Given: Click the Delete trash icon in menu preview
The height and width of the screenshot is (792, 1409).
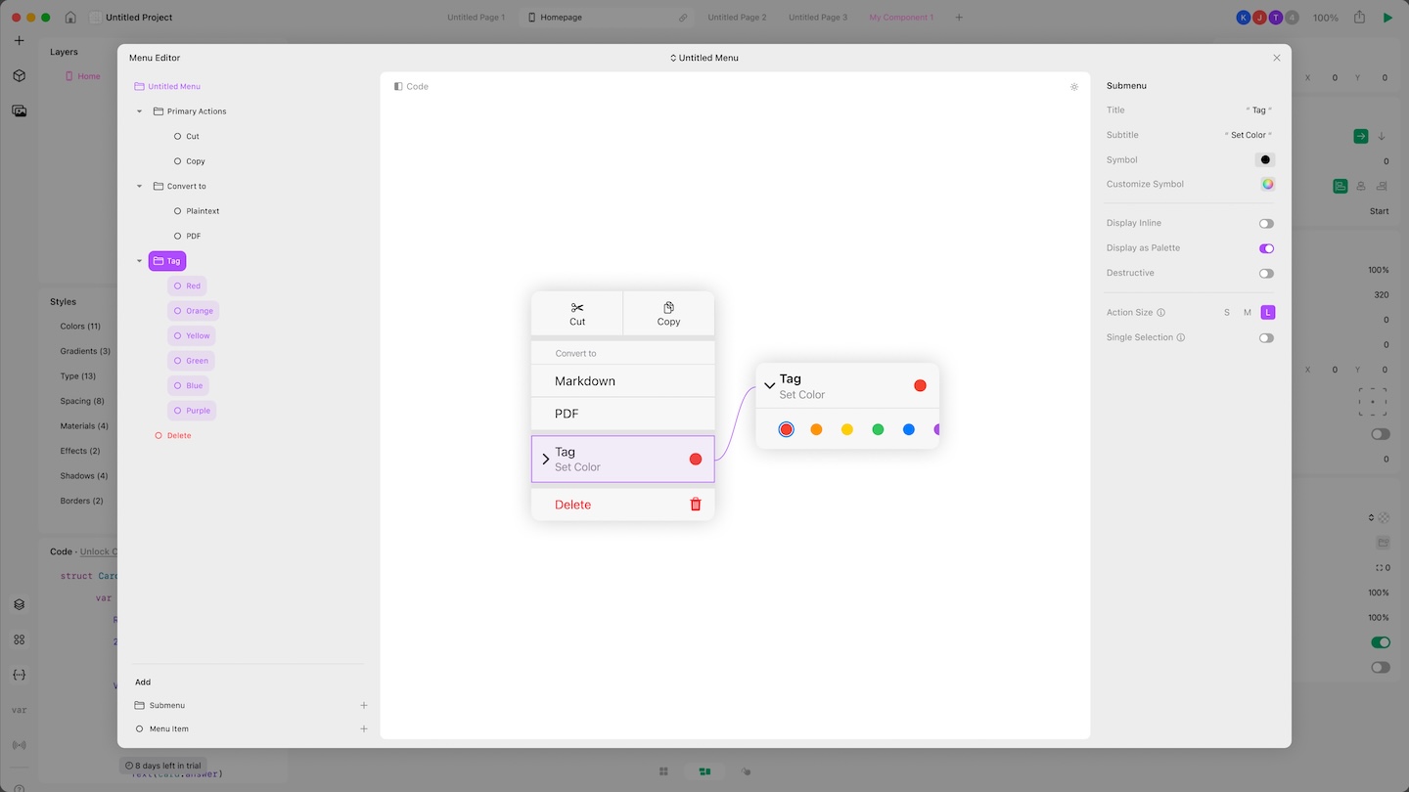Looking at the screenshot, I should click(696, 505).
